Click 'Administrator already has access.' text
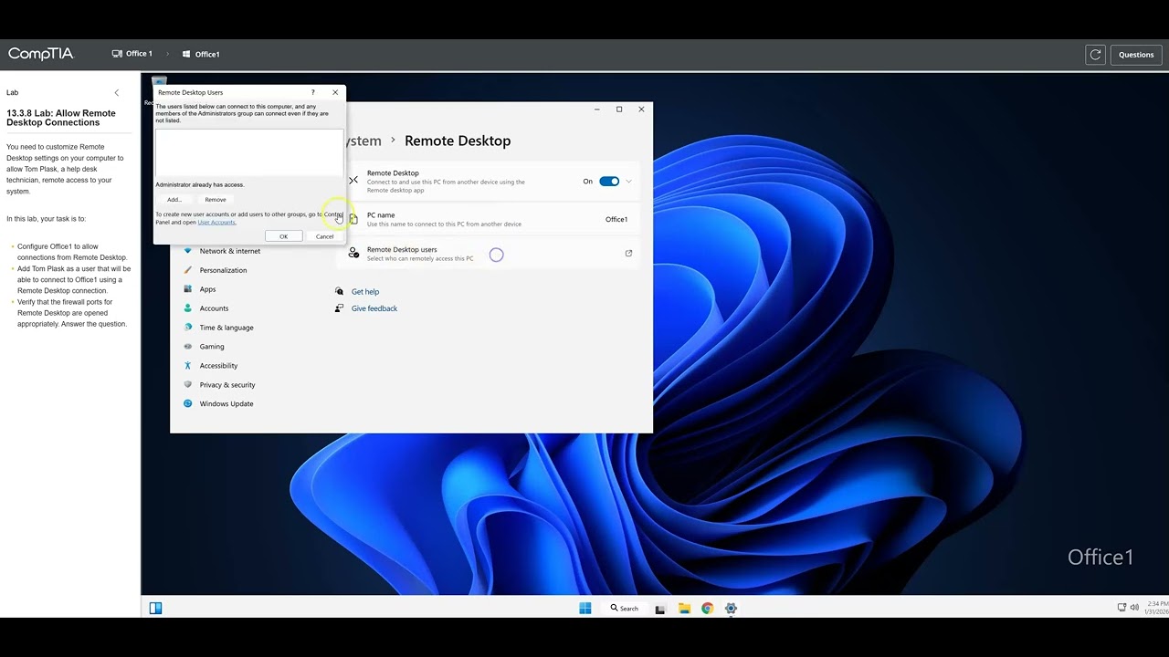This screenshot has width=1169, height=657. (200, 185)
